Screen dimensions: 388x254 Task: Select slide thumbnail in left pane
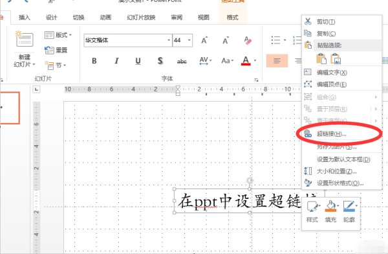[x=10, y=108]
